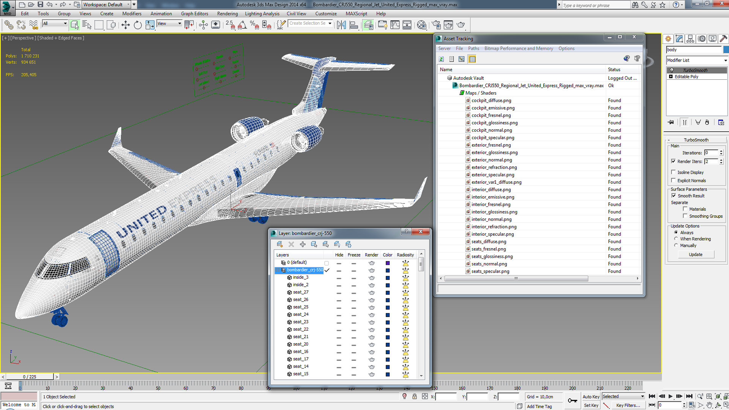Activate Select and Move tool
The height and width of the screenshot is (410, 729).
click(125, 25)
